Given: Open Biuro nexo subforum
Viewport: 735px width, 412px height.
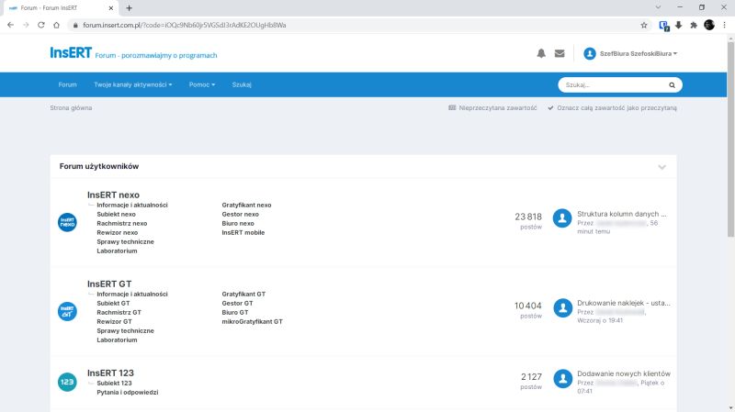Looking at the screenshot, I should click(x=238, y=223).
